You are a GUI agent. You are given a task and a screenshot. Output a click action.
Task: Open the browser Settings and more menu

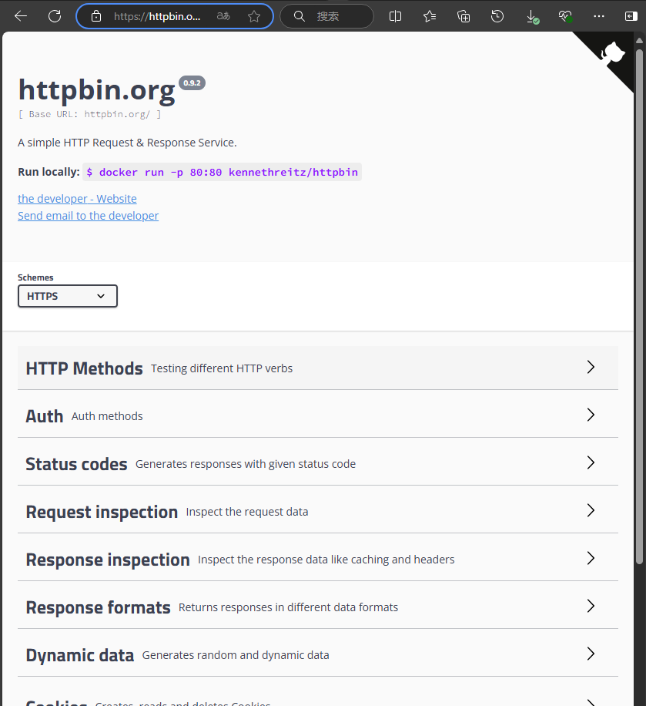[x=599, y=16]
